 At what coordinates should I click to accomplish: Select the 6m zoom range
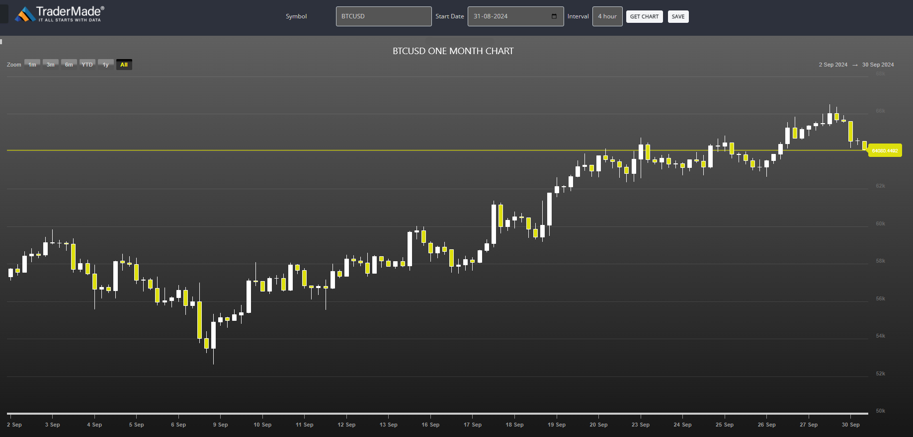(x=69, y=65)
